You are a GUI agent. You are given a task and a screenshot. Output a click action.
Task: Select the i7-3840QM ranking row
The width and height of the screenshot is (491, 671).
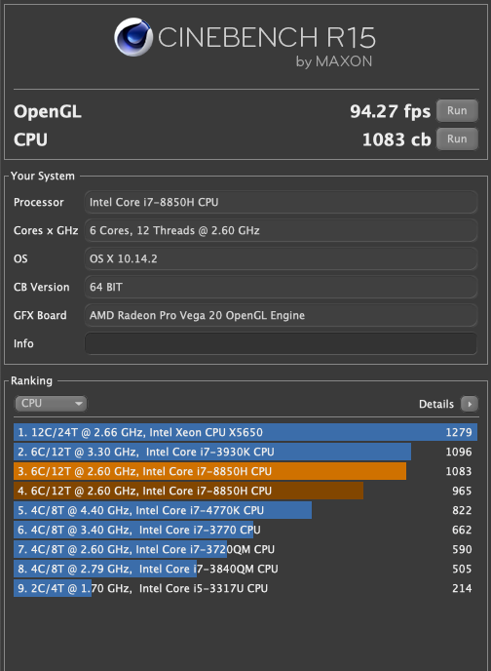coord(245,569)
